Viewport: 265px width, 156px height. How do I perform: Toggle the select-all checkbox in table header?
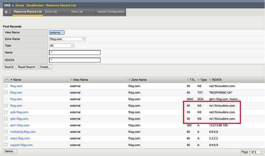point(6,80)
